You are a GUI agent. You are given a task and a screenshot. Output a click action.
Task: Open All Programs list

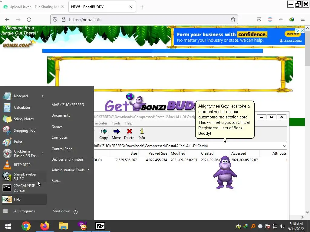coord(24,211)
